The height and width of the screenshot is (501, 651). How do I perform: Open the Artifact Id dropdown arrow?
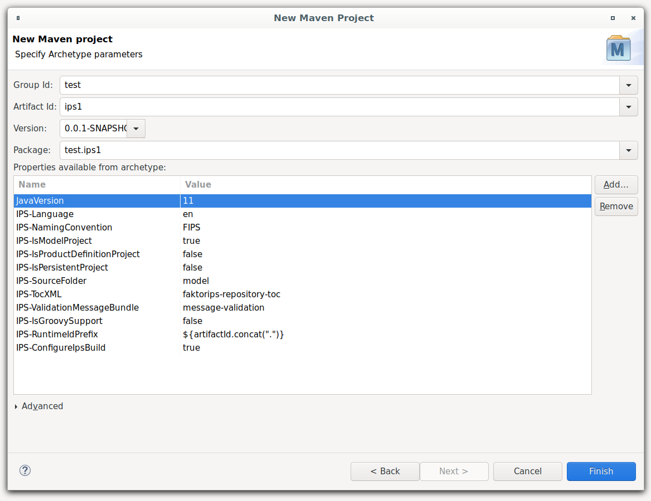coord(628,107)
